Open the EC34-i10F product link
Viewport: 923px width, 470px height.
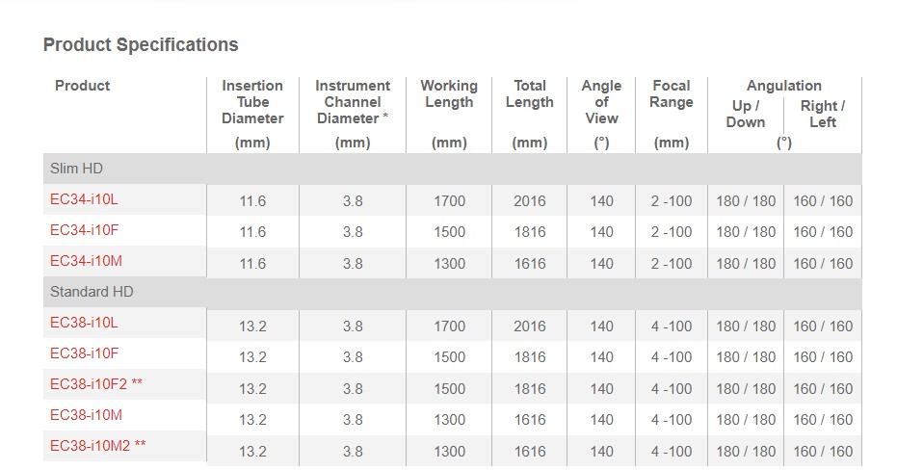[x=84, y=230]
